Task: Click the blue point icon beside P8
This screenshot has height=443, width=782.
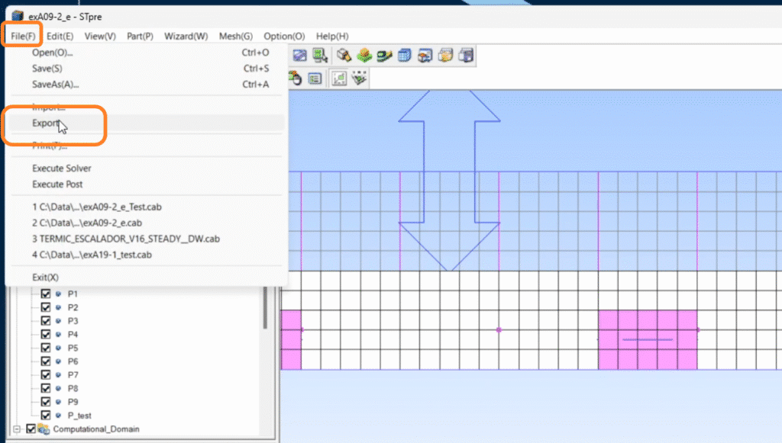Action: 58,388
